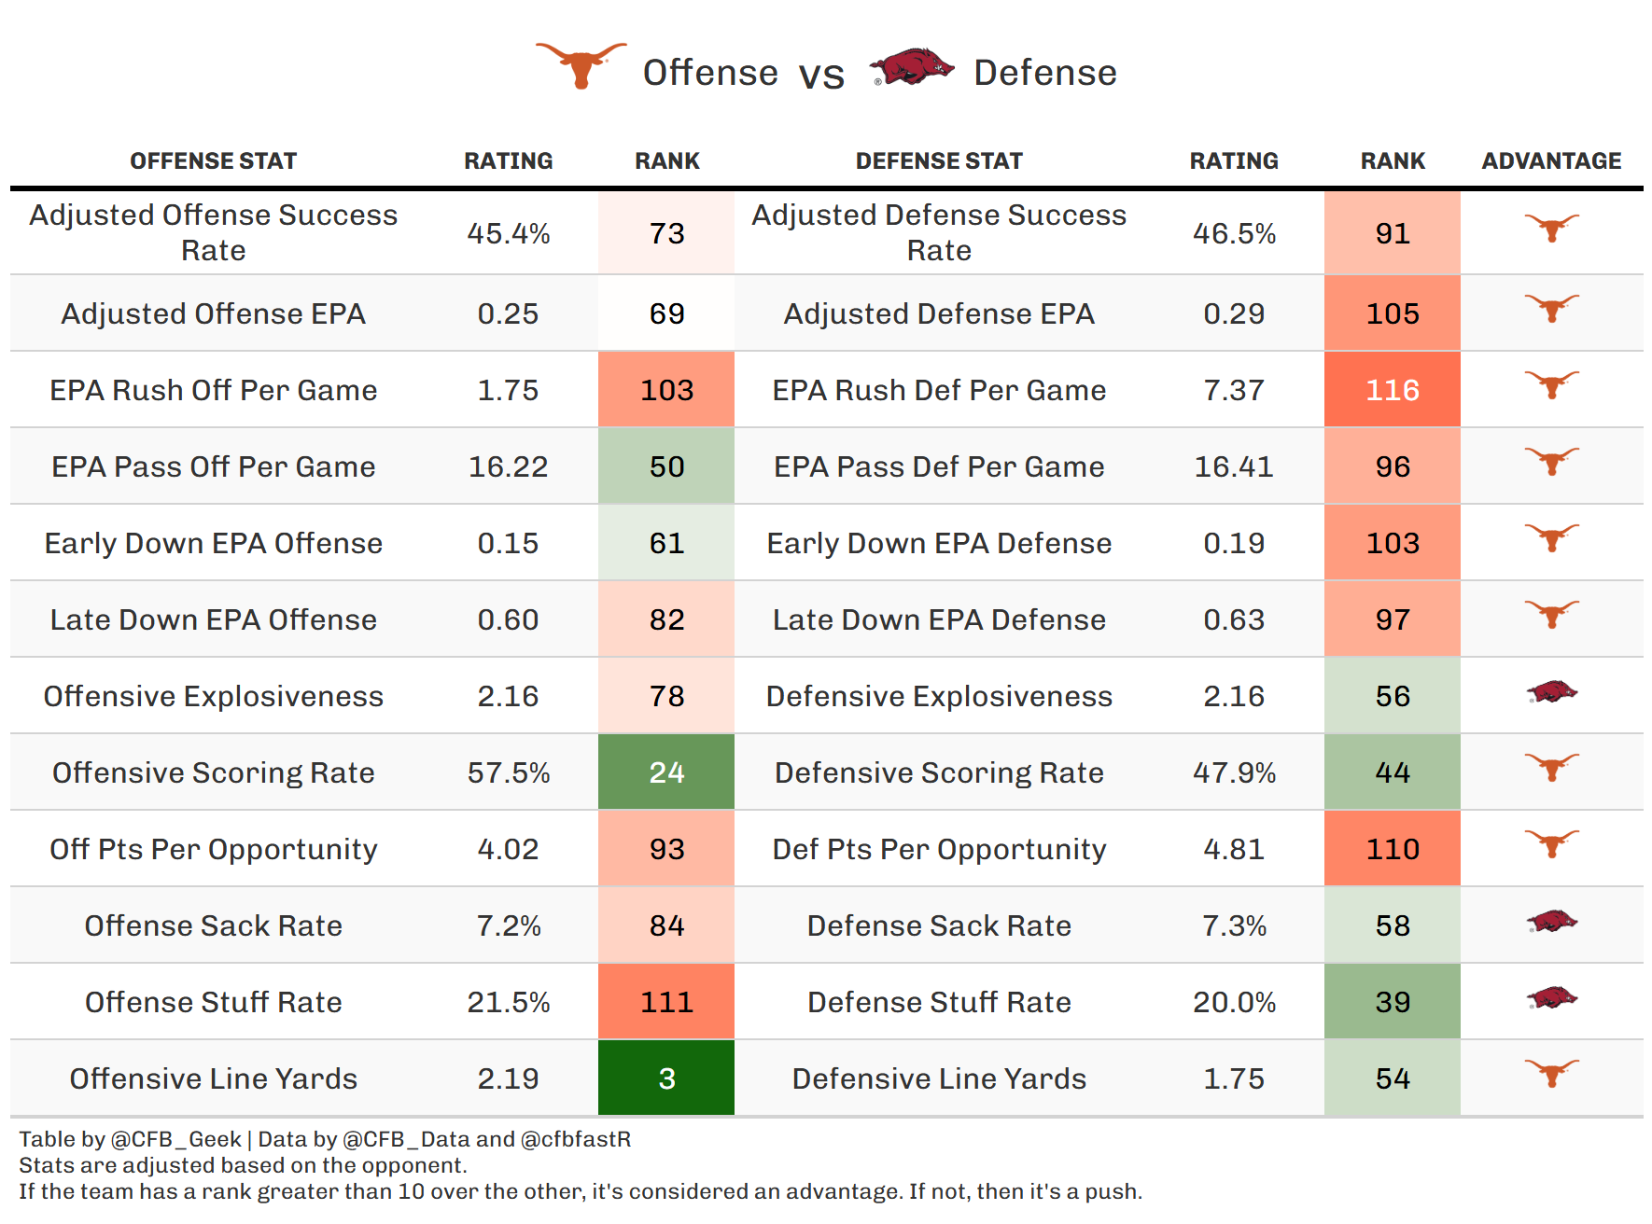Image resolution: width=1652 pixels, height=1224 pixels.
Task: Click the table credits footer text
Action: click(x=325, y=1139)
